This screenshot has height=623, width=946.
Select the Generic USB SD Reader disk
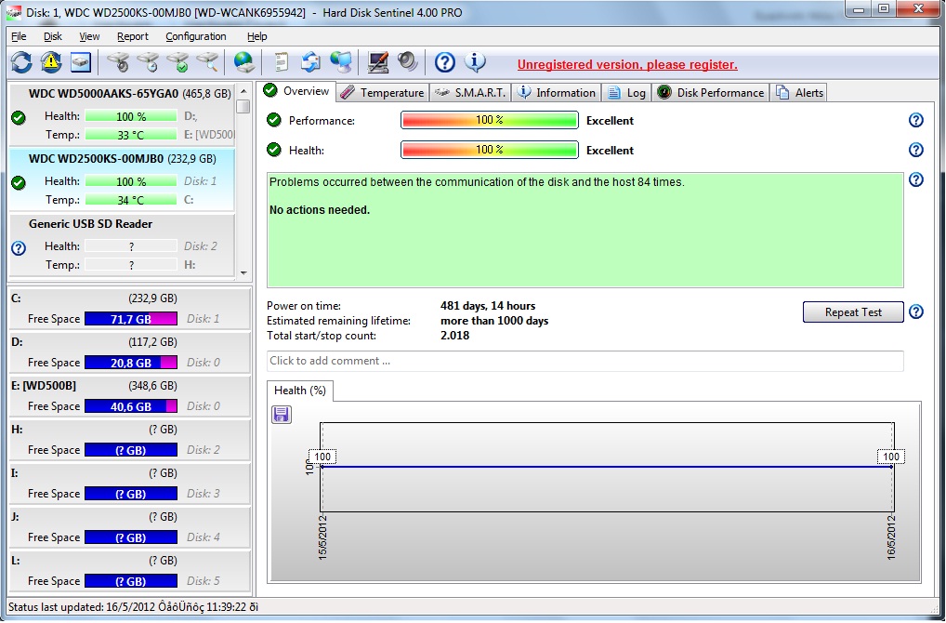pyautogui.click(x=122, y=245)
